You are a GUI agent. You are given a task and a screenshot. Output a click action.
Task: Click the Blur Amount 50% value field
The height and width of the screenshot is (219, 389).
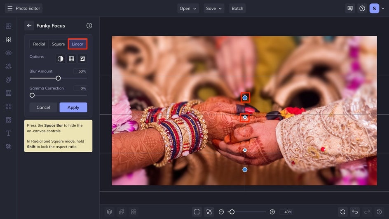coord(80,71)
